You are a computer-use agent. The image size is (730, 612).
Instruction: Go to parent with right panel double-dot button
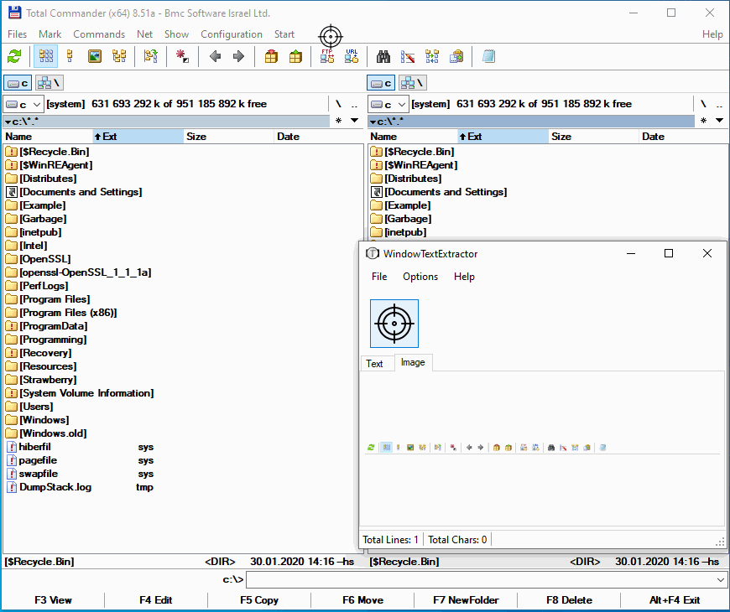[719, 104]
